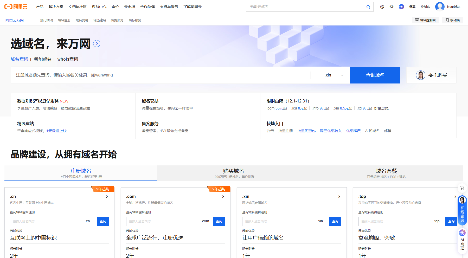Click the user avatar profile icon

[x=440, y=7]
